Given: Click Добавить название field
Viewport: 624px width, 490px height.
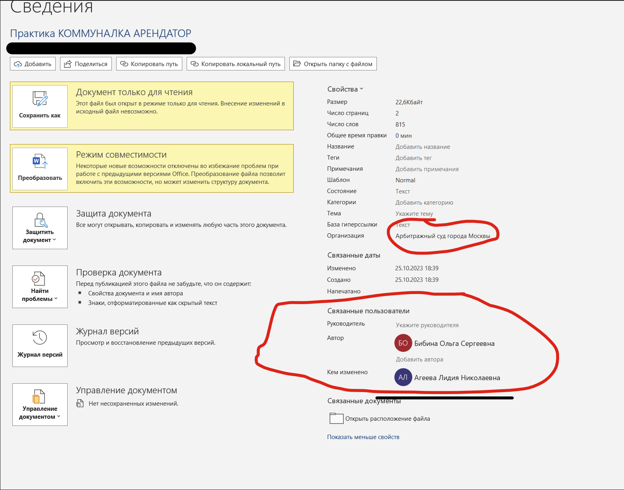Looking at the screenshot, I should tap(423, 147).
